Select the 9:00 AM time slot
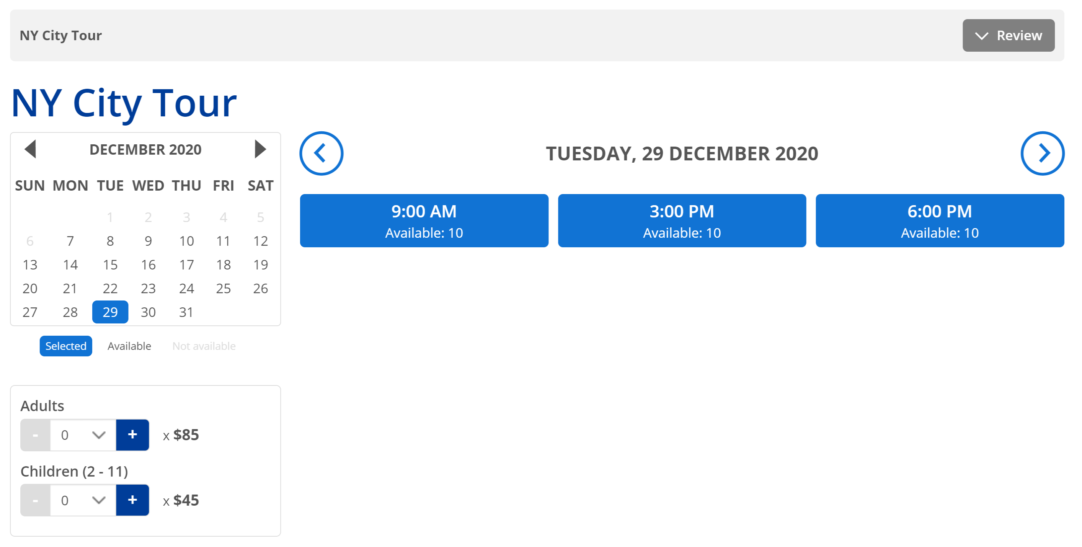 424,220
